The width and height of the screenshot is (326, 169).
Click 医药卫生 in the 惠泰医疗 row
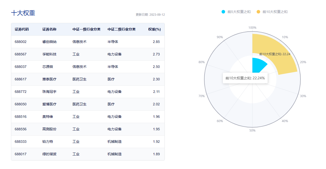pos(79,79)
